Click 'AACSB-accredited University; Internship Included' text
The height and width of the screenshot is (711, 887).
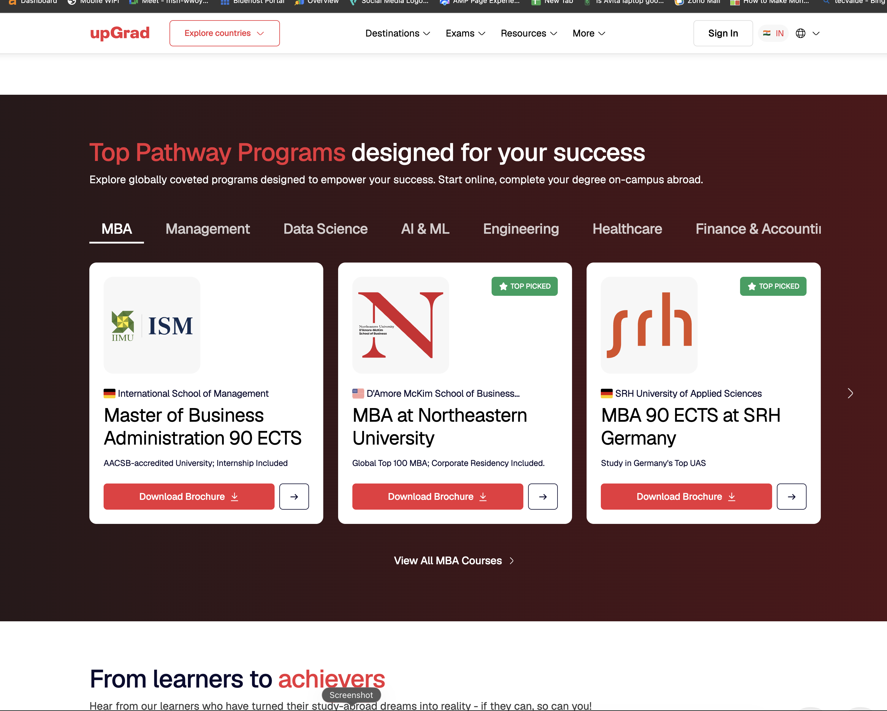(195, 463)
